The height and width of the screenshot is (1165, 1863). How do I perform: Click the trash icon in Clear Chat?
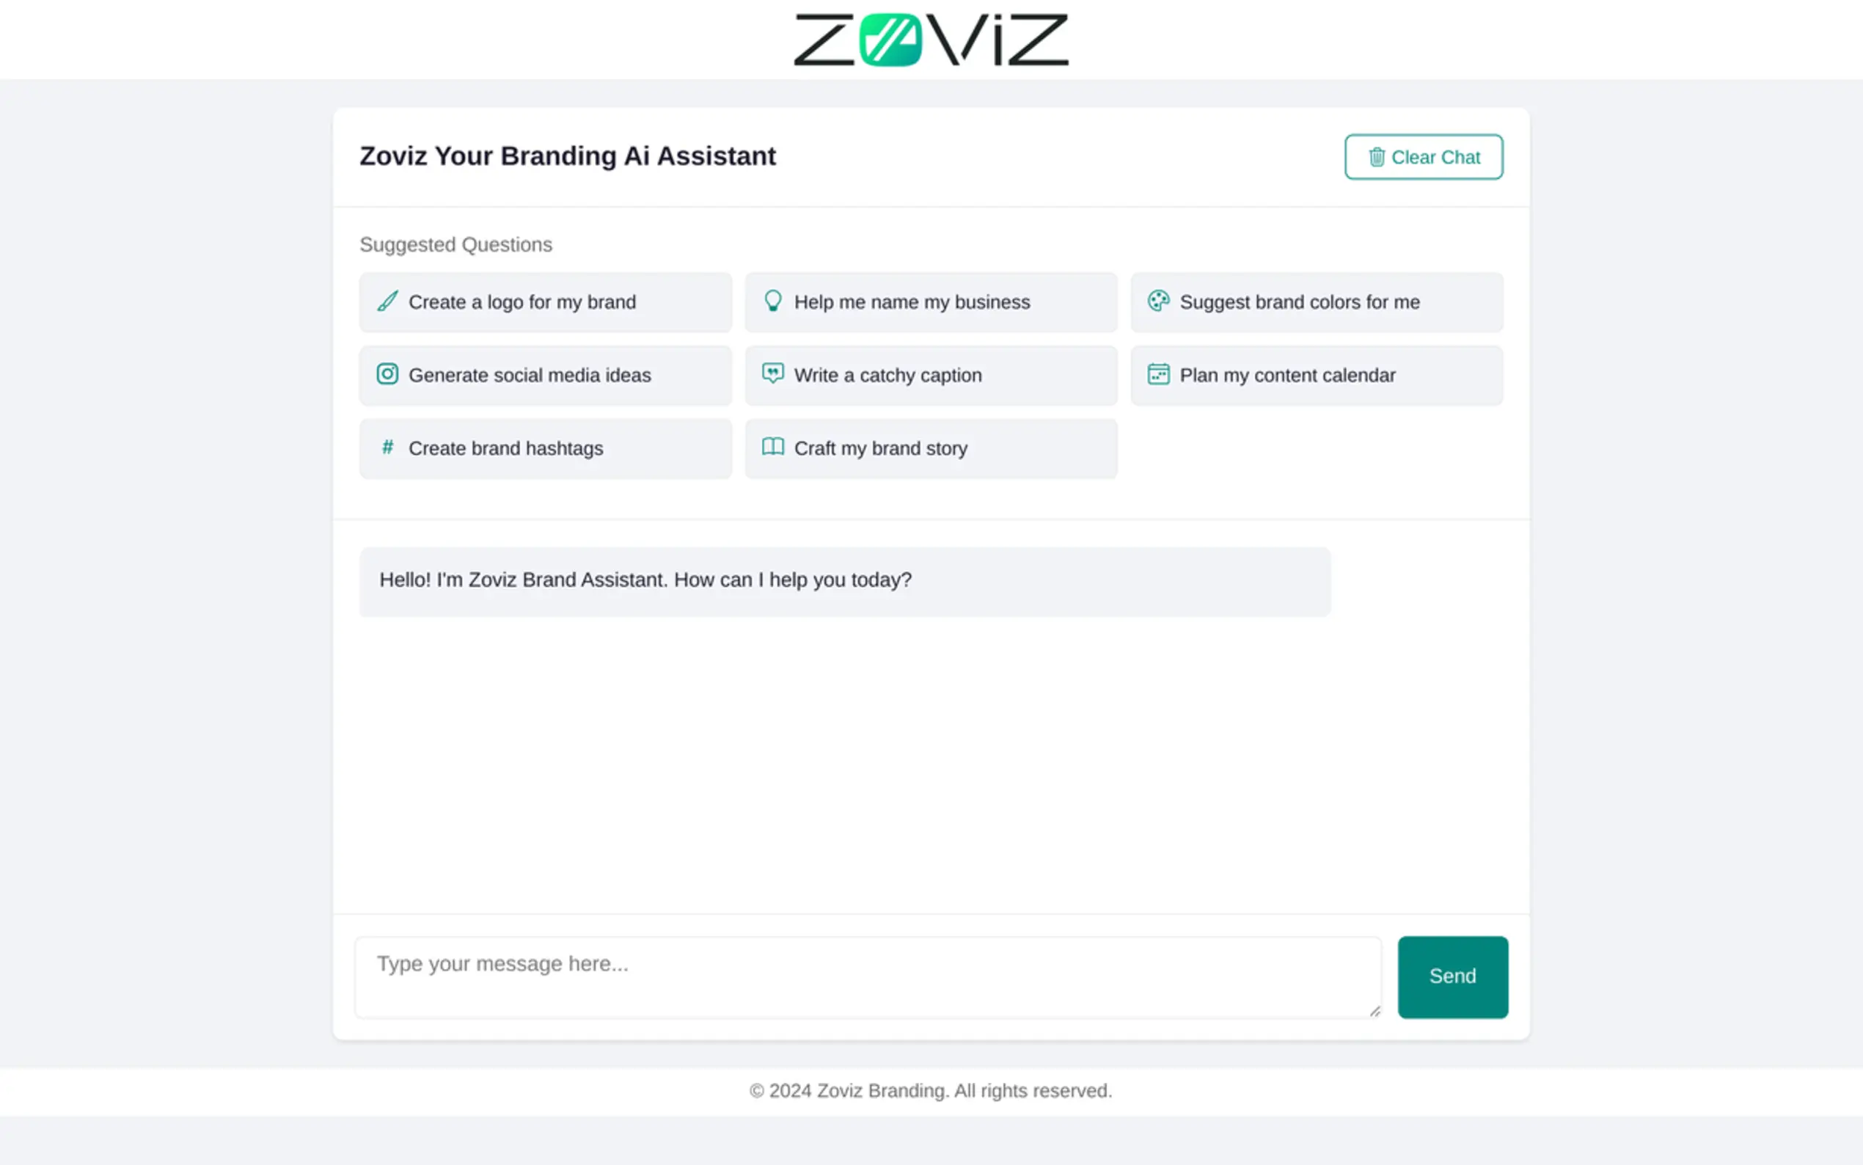1376,157
